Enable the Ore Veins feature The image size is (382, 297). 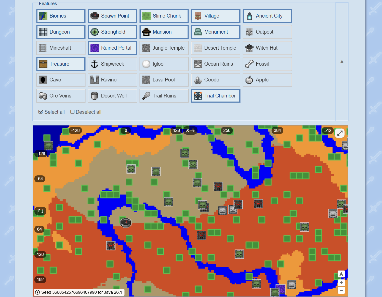[x=61, y=96]
